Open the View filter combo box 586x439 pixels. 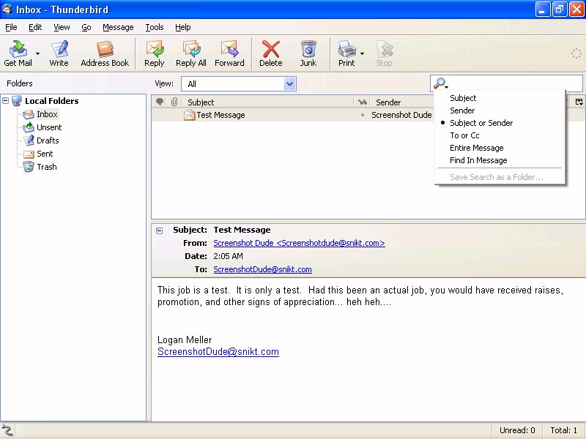tap(239, 84)
